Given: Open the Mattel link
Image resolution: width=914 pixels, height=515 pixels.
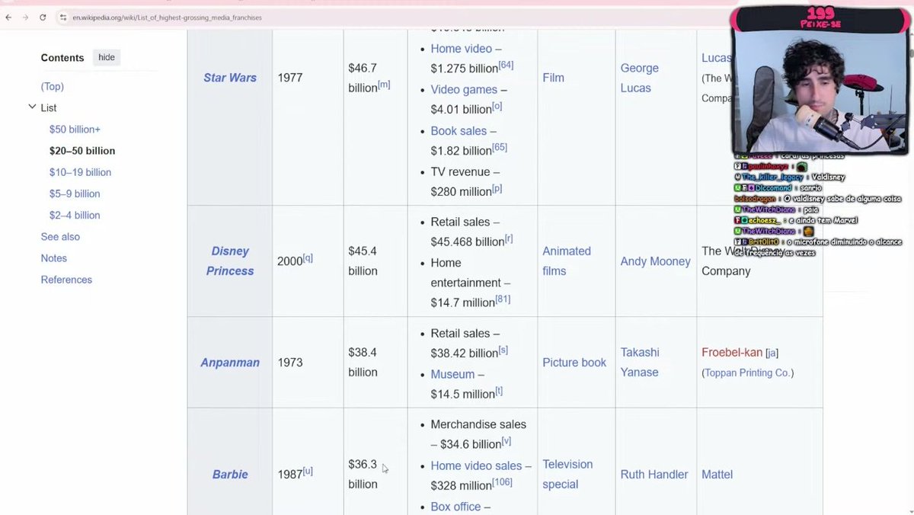Looking at the screenshot, I should click(x=717, y=475).
